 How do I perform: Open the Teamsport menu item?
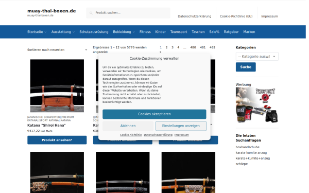(179, 32)
